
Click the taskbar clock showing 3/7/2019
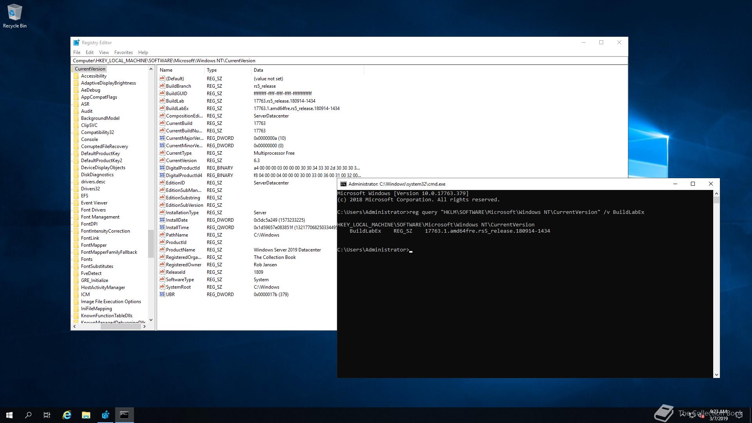[x=718, y=415]
